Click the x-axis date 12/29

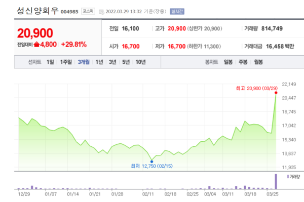tap(24, 194)
